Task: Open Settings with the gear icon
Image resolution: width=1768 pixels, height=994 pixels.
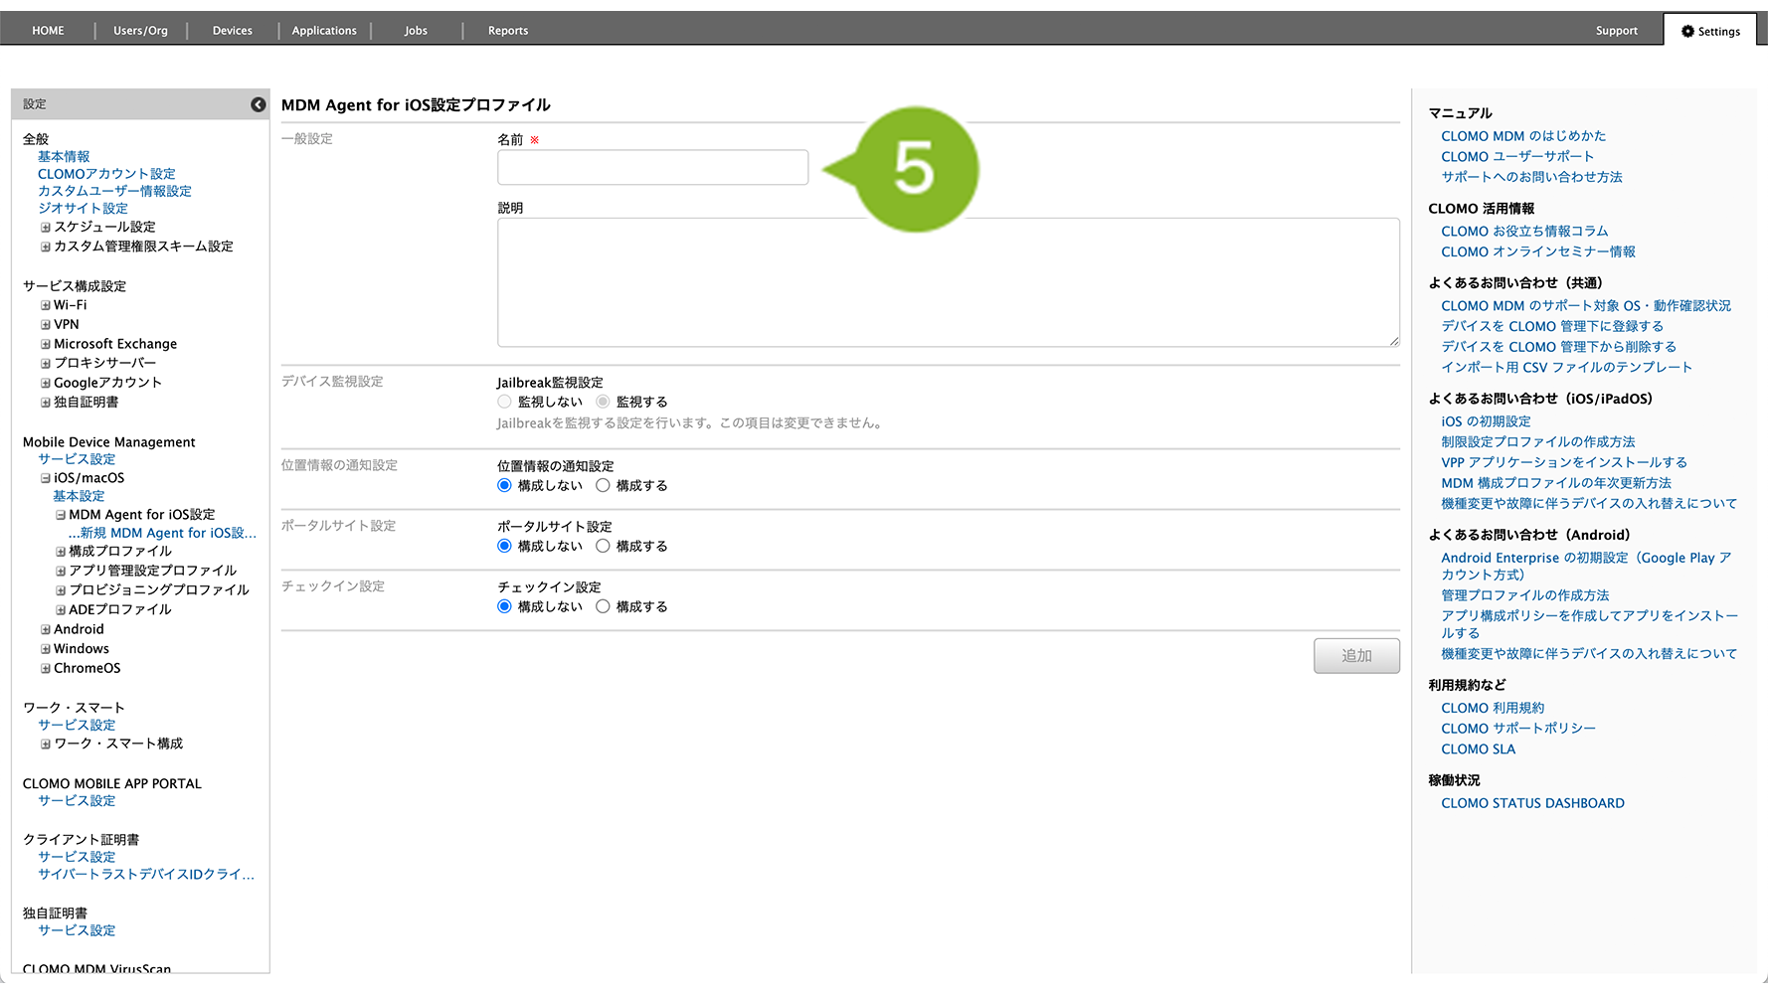Action: point(1710,31)
